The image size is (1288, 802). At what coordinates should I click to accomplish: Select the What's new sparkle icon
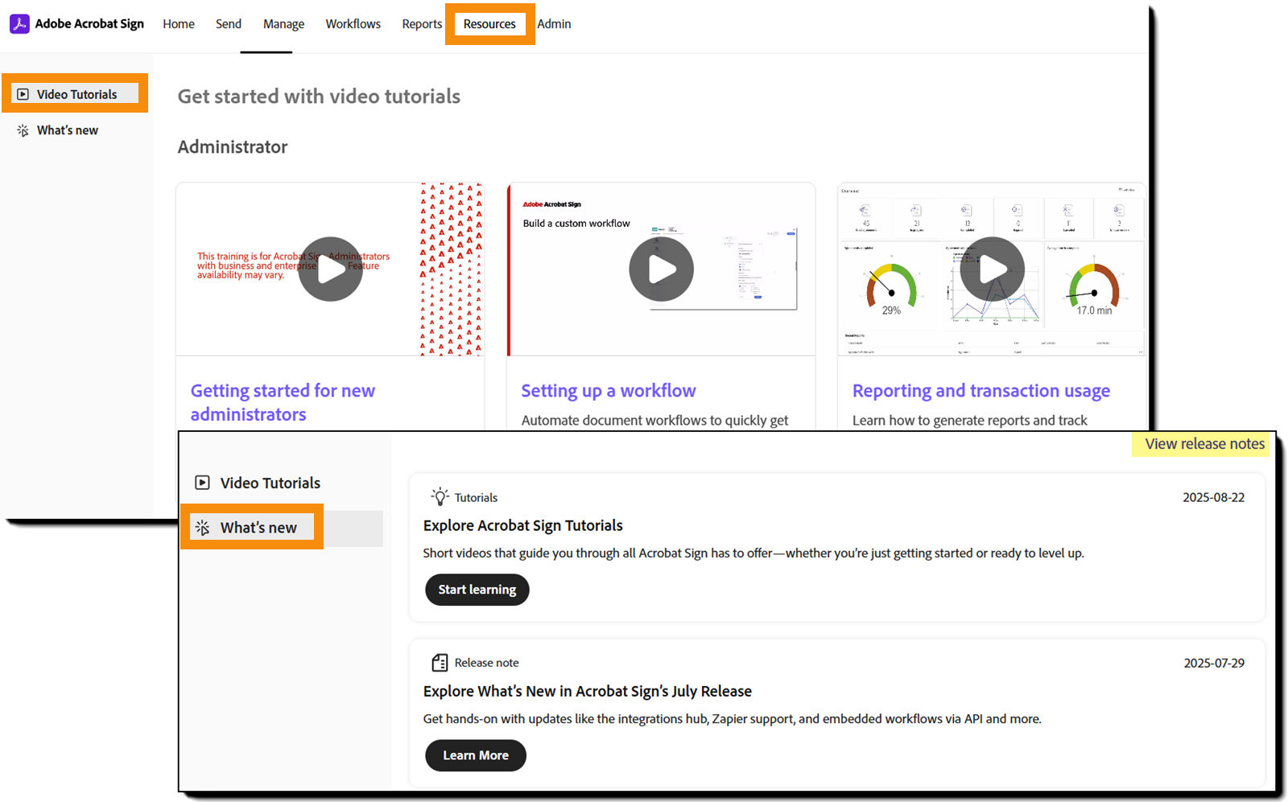(x=22, y=130)
